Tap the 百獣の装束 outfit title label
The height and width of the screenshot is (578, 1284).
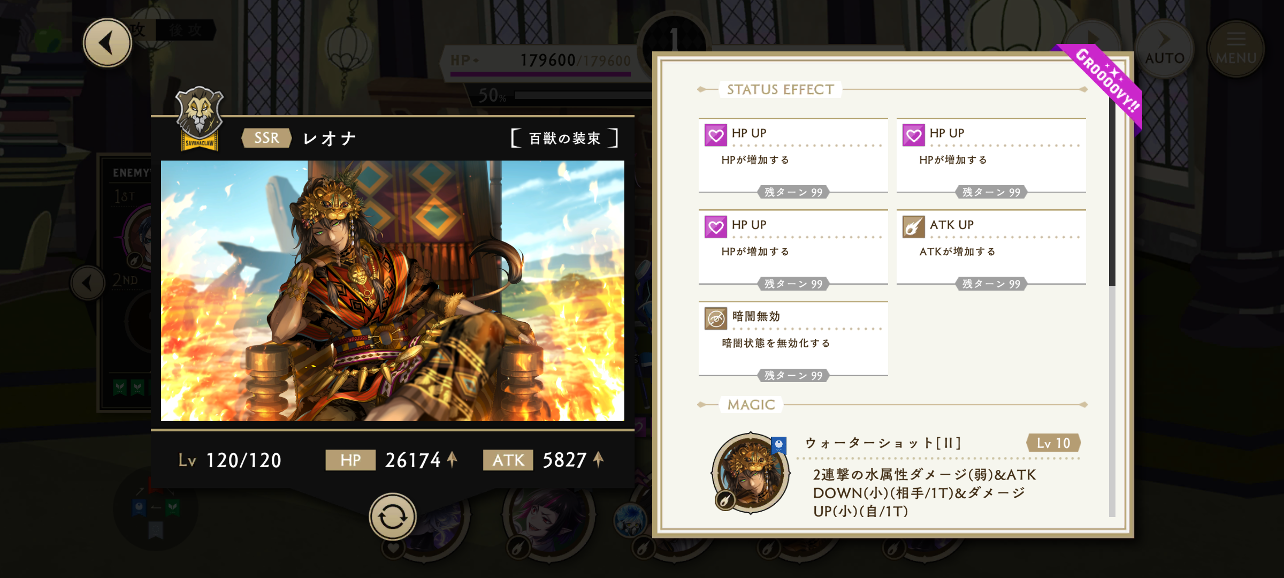(x=564, y=138)
